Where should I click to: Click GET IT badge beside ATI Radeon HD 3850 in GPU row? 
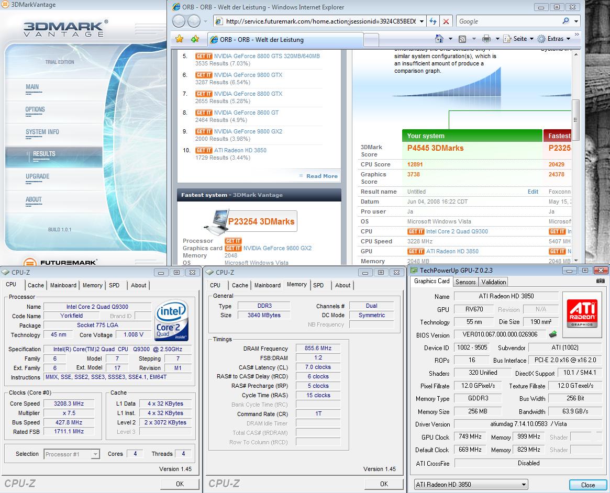[416, 251]
